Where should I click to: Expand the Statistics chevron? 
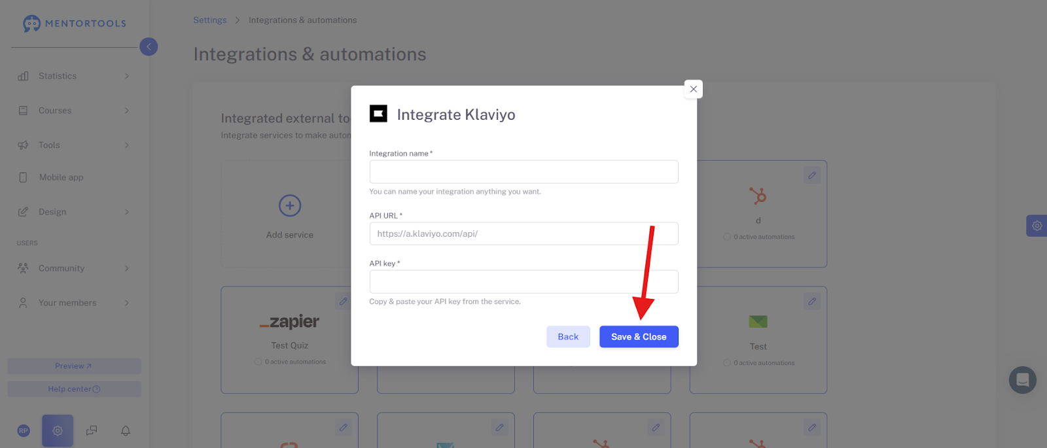click(127, 76)
